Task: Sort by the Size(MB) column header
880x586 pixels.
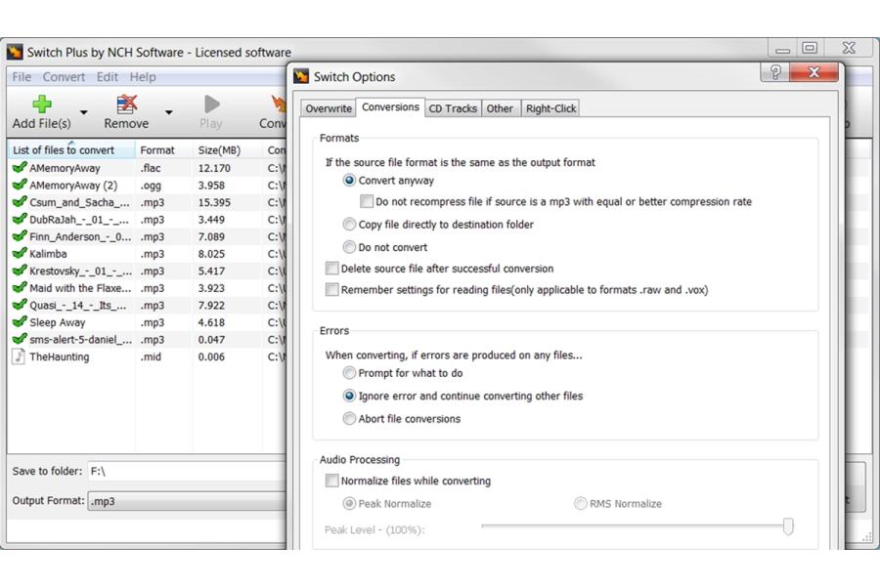Action: [x=227, y=149]
